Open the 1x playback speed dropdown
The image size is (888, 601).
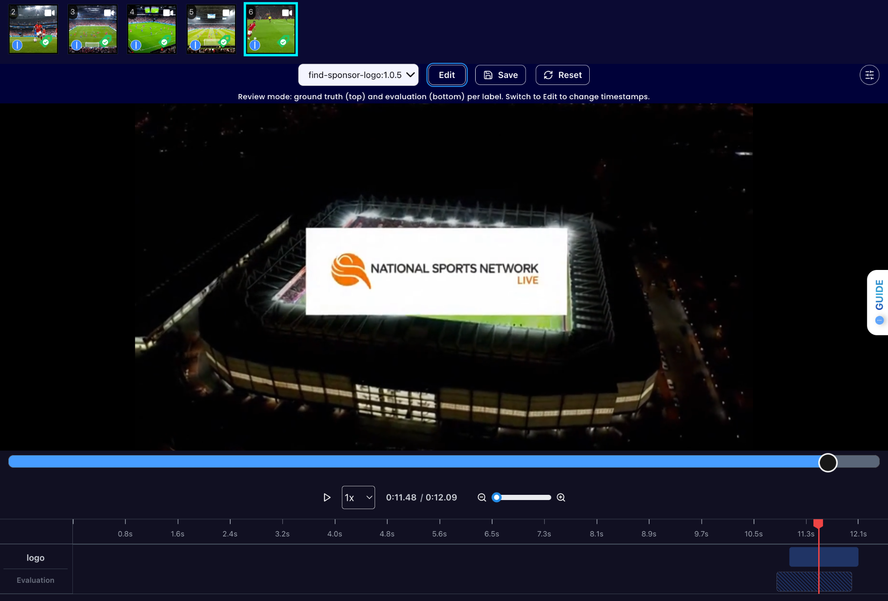coord(358,497)
